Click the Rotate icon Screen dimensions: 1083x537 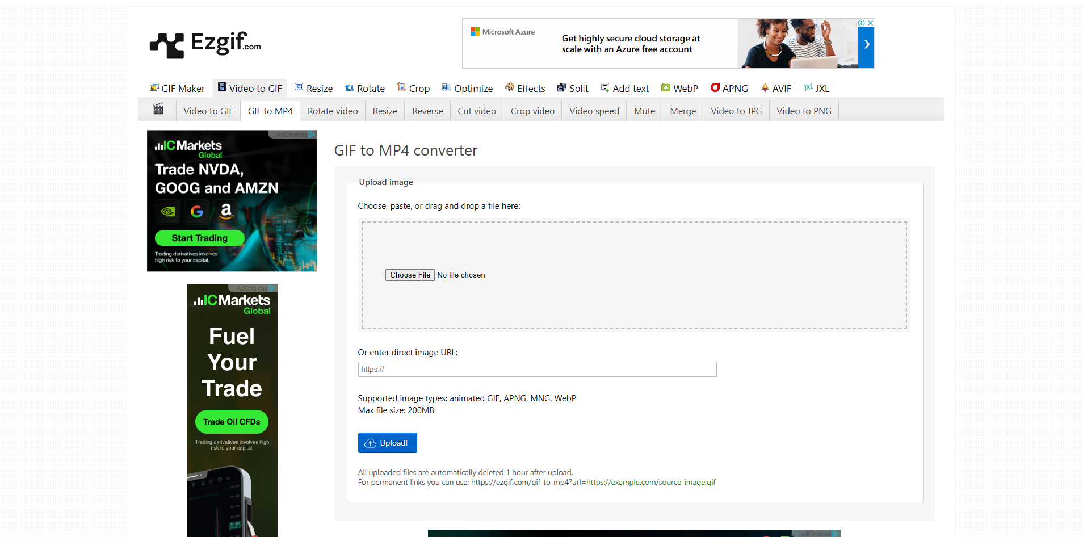(350, 88)
